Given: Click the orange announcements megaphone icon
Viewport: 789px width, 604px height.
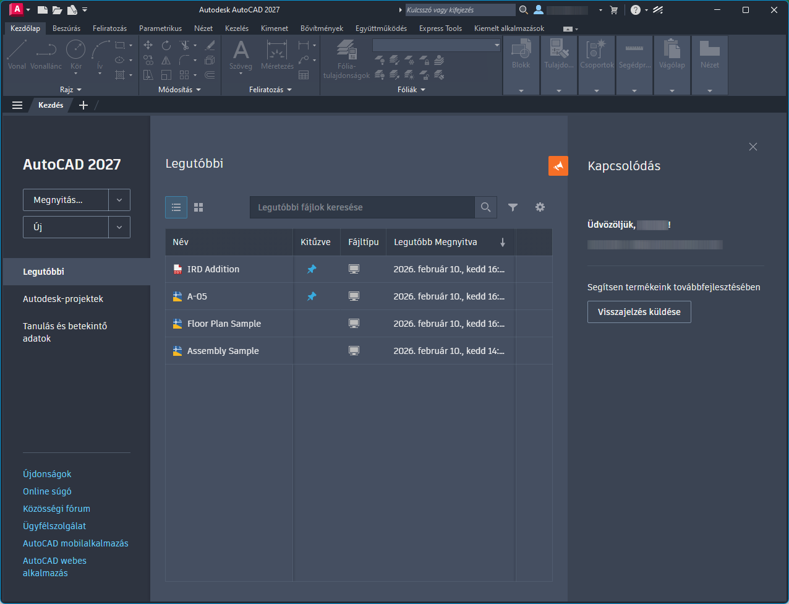Looking at the screenshot, I should (x=558, y=166).
